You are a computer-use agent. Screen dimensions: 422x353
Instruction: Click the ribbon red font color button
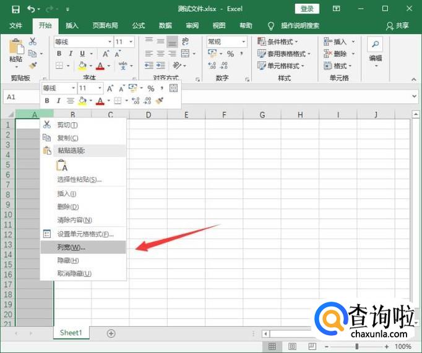(x=100, y=66)
